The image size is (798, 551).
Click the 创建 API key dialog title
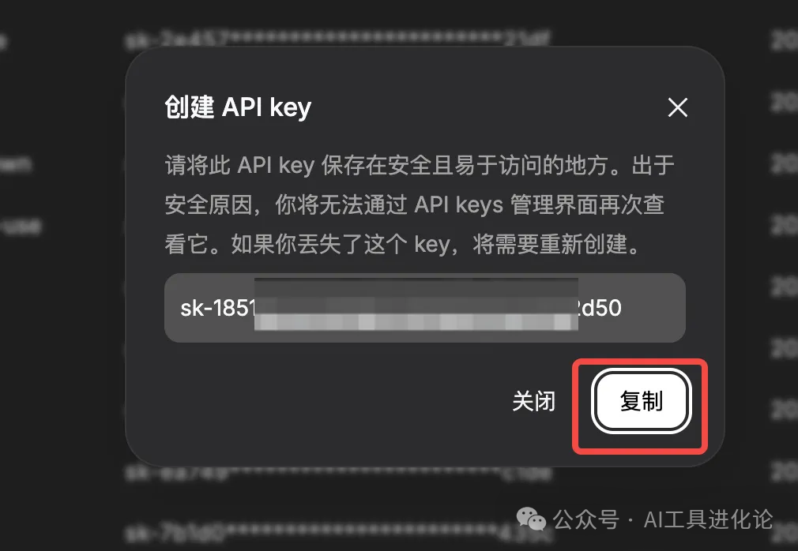(x=238, y=107)
